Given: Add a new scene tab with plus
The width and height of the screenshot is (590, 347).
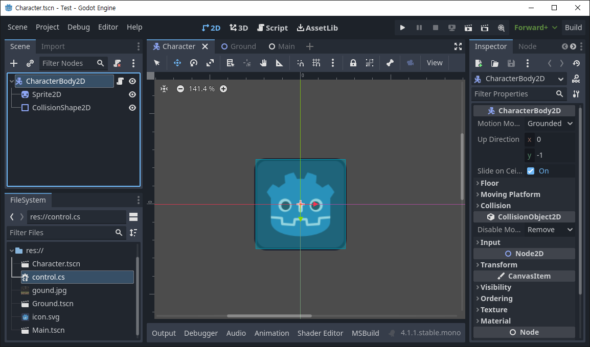Looking at the screenshot, I should pyautogui.click(x=310, y=46).
